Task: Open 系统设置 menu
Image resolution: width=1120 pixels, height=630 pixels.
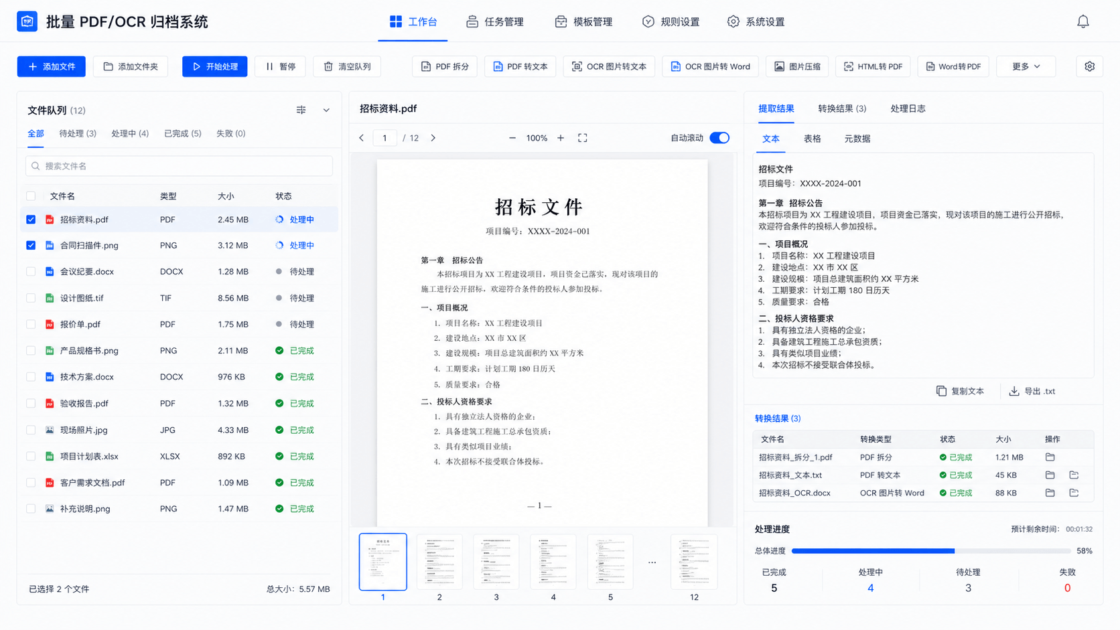Action: click(x=756, y=22)
